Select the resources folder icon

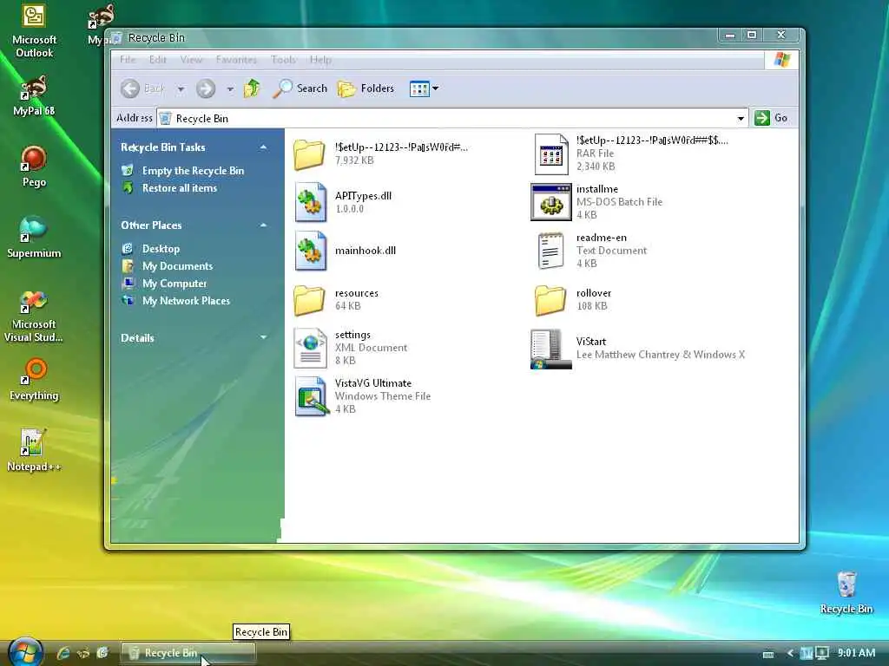[310, 299]
